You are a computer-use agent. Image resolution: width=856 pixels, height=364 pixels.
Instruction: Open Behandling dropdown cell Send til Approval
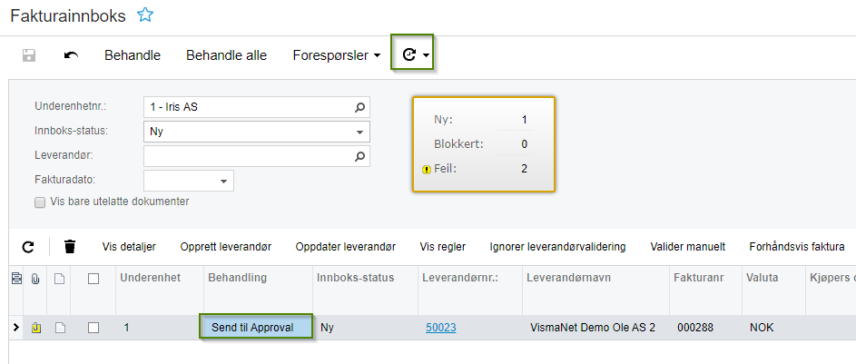tap(256, 328)
